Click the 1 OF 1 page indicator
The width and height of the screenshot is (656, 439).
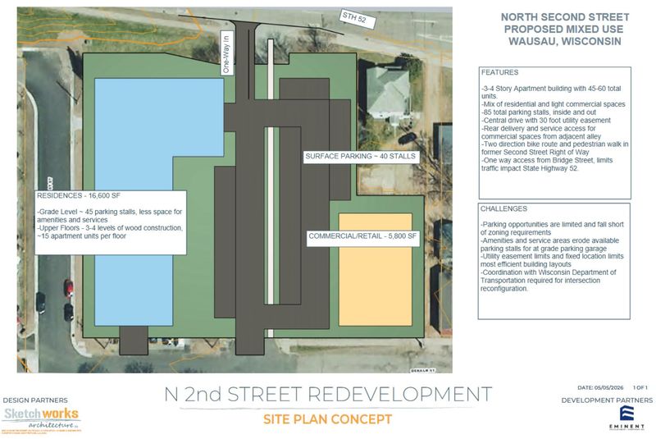click(640, 388)
